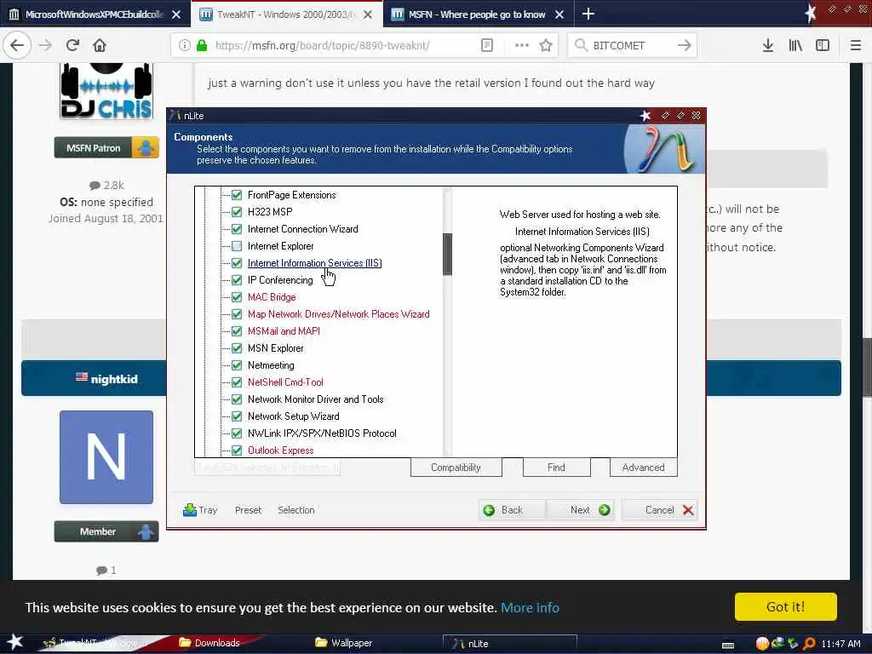Image resolution: width=872 pixels, height=654 pixels.
Task: Click the MSFN Patron badge
Action: click(x=106, y=148)
